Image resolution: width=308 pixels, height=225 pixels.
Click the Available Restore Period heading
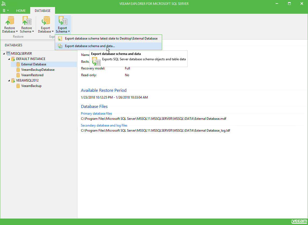point(104,90)
